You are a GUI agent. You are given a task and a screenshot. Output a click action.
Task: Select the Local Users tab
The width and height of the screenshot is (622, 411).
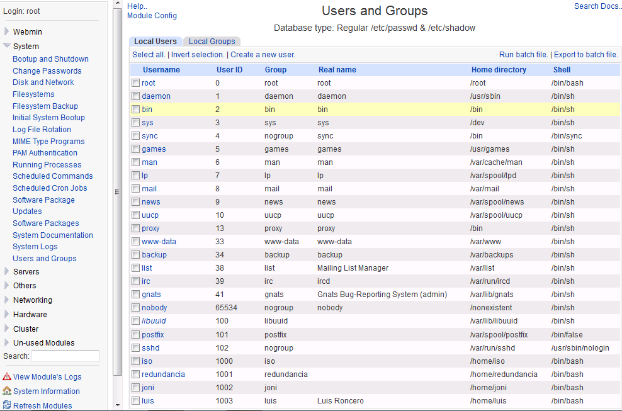[155, 42]
